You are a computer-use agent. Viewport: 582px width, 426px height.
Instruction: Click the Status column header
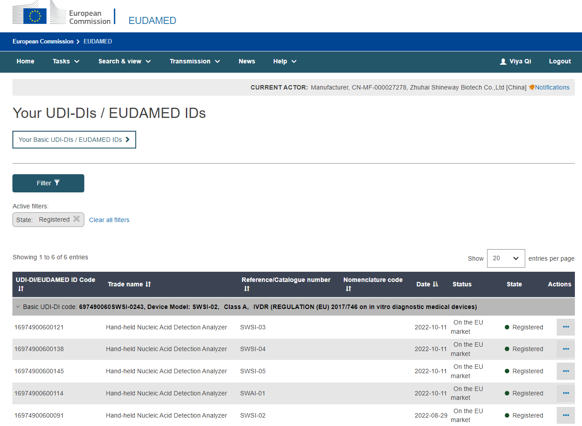(462, 284)
